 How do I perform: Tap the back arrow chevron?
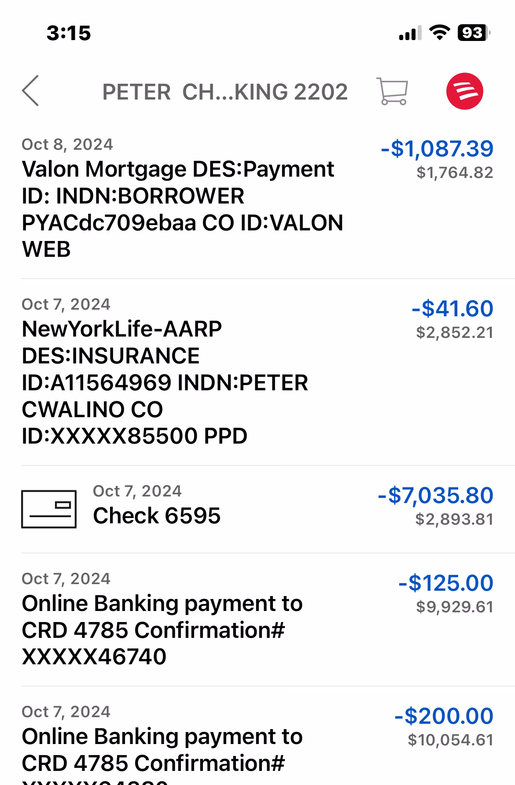(x=31, y=91)
